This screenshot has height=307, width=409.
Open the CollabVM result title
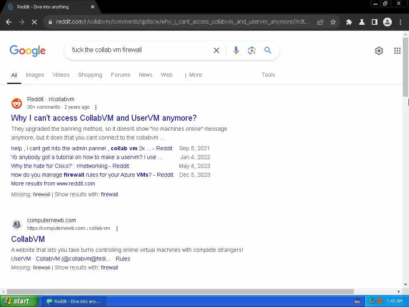pyautogui.click(x=28, y=239)
